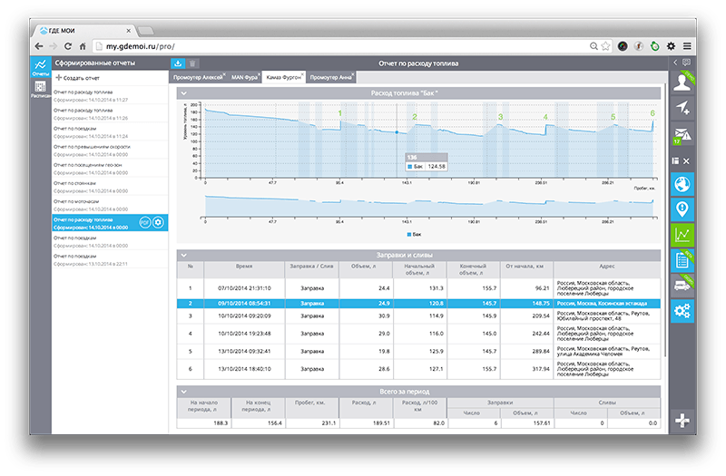726x476 pixels.
Task: Close panels with the X icon in right sidebar
Action: pos(687,161)
